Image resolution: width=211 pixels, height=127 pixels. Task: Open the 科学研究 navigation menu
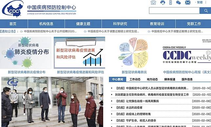point(120,24)
